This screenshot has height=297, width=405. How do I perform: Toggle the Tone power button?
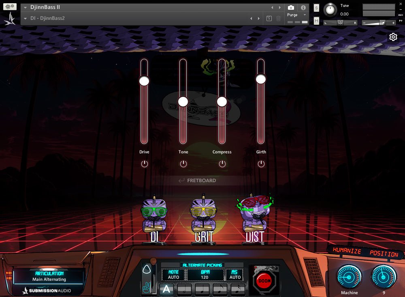click(x=183, y=164)
